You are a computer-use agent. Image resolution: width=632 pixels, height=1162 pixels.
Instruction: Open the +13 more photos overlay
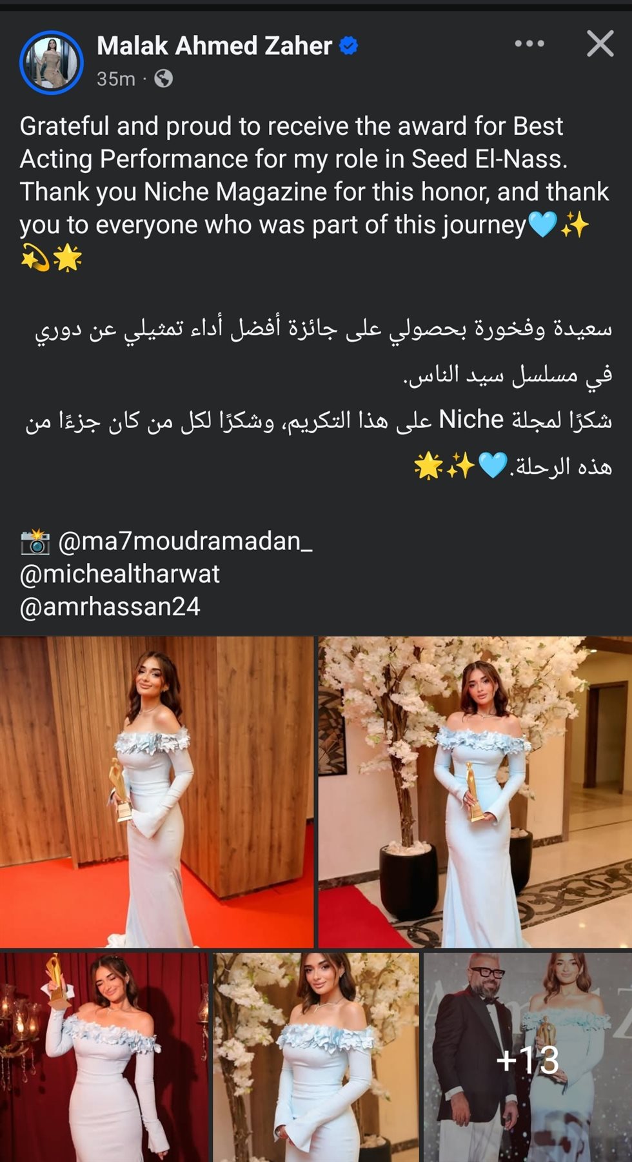528,1057
